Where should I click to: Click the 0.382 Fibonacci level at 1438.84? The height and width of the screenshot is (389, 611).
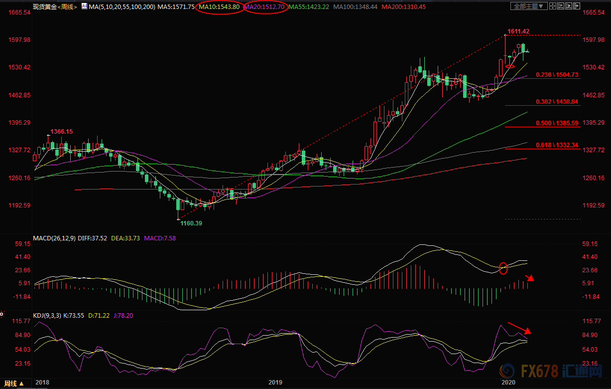point(557,101)
